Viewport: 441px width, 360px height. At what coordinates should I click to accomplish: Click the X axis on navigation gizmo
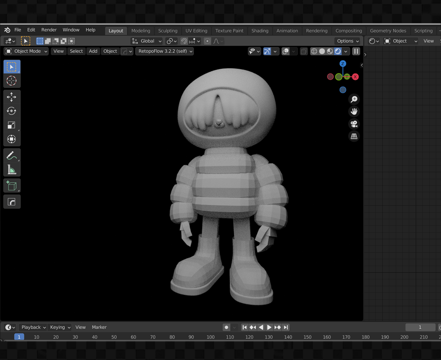point(355,77)
